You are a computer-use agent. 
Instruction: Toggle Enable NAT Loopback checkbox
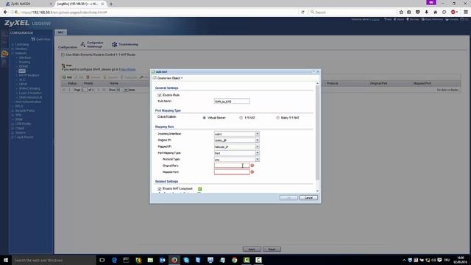pos(160,188)
